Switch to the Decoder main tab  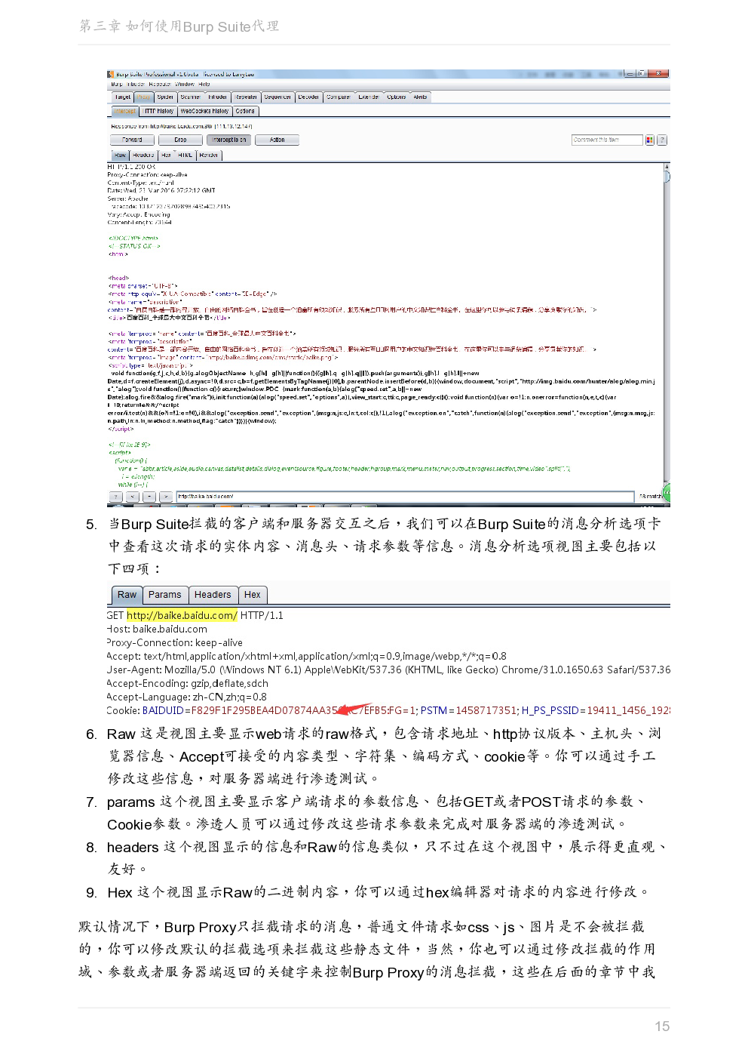tap(308, 97)
